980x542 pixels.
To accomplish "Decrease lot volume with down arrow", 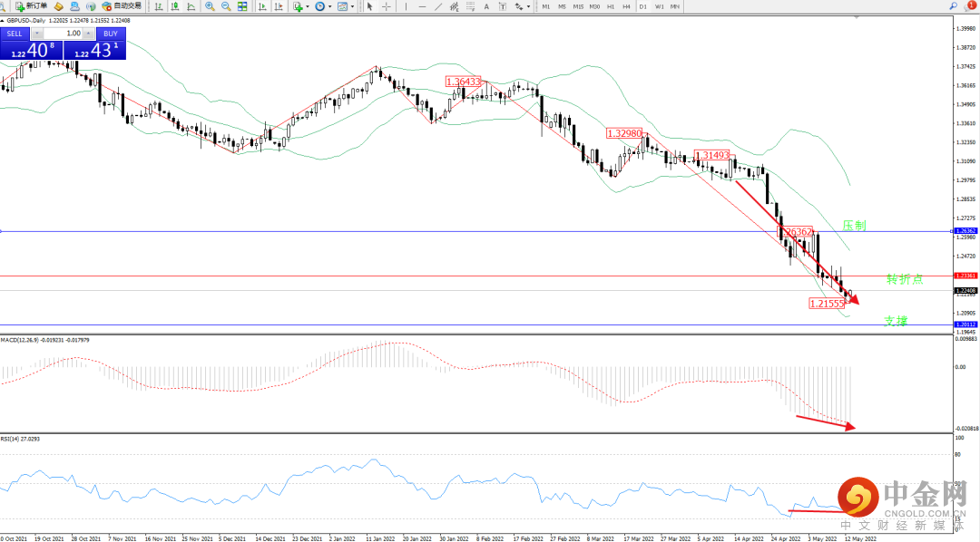I will point(37,34).
